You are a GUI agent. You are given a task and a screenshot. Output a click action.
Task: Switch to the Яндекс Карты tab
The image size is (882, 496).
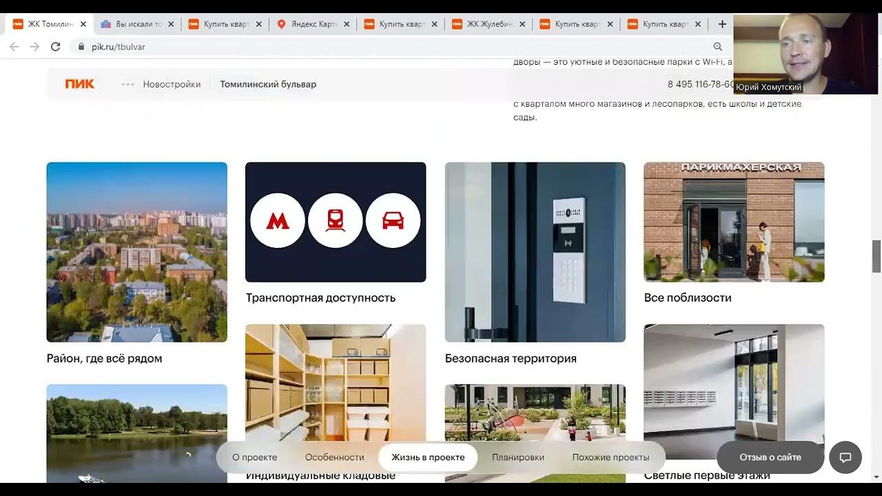pos(314,24)
